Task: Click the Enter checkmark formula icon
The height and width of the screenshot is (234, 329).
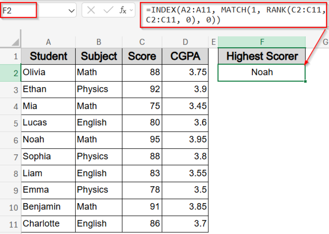Action: 108,10
